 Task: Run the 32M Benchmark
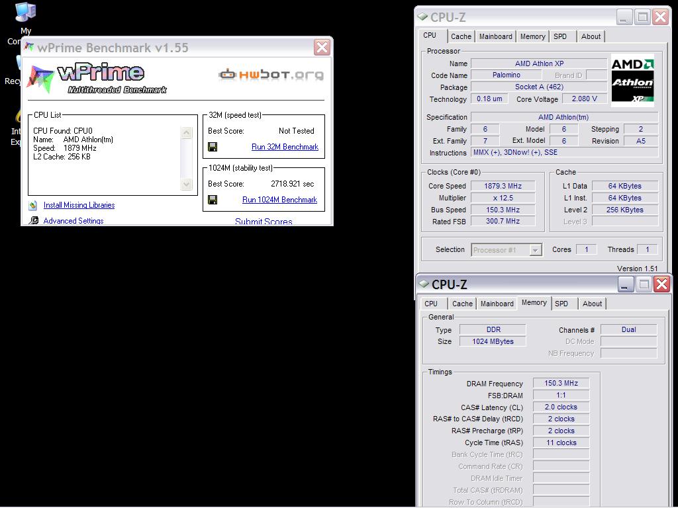point(285,147)
